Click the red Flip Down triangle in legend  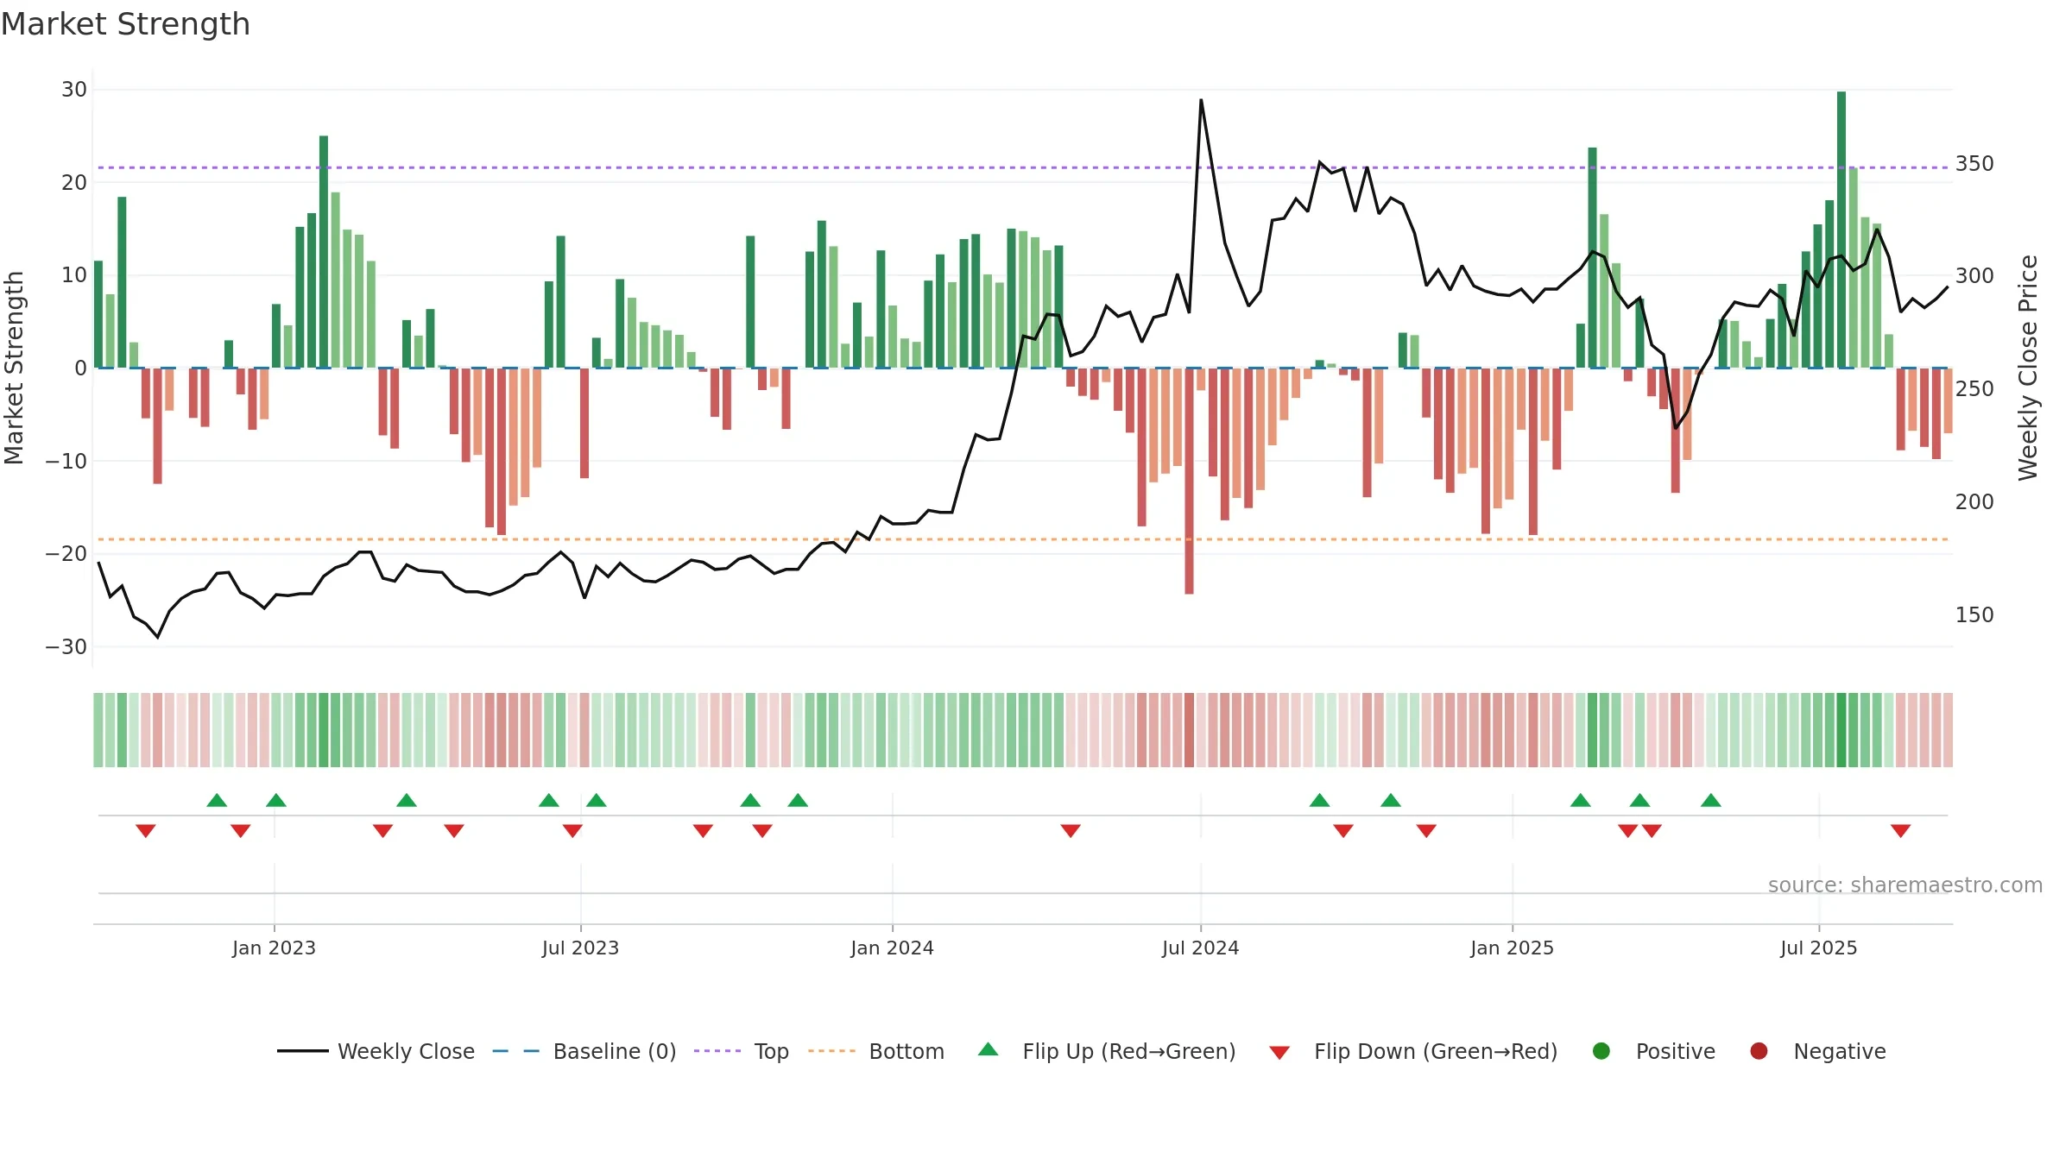(x=1279, y=1053)
